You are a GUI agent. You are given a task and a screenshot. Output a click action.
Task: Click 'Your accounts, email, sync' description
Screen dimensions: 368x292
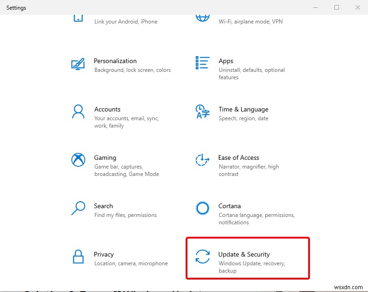[127, 122]
